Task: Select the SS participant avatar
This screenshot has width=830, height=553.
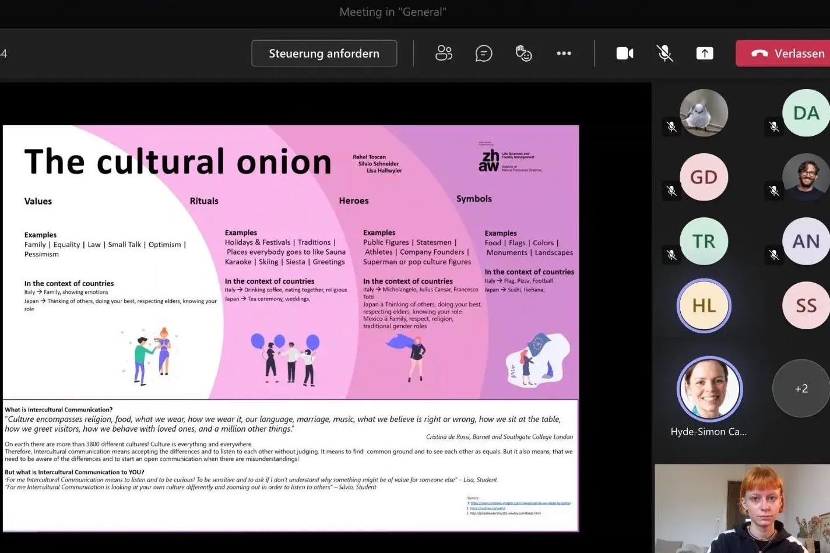Action: click(806, 305)
